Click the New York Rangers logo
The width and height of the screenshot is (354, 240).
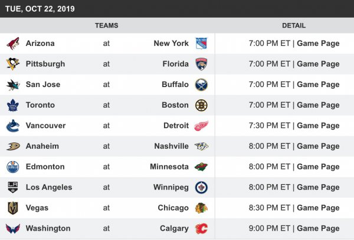point(201,44)
